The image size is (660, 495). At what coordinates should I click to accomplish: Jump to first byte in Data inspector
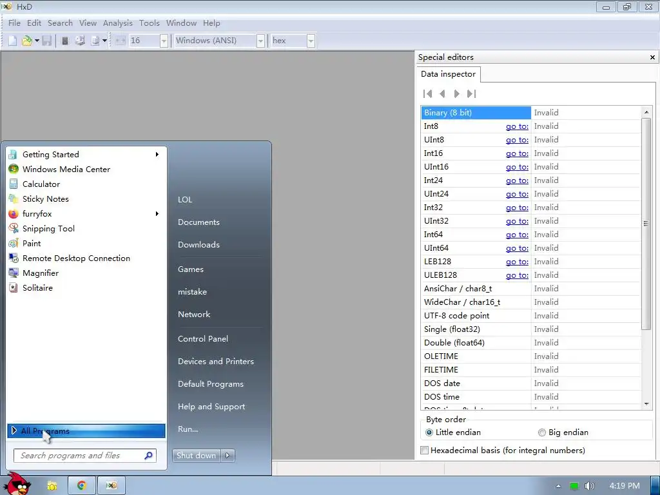click(428, 94)
